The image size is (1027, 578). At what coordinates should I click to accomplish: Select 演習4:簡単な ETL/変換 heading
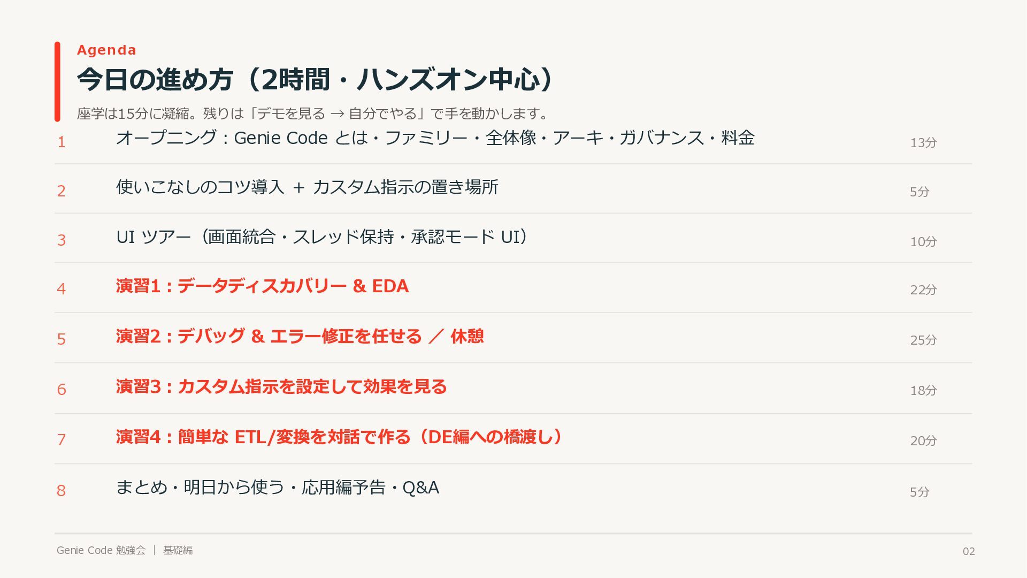pos(340,437)
